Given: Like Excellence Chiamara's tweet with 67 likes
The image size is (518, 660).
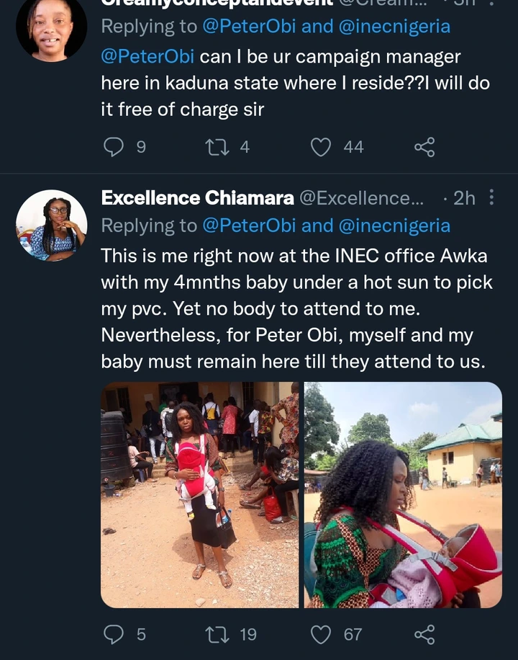Looking at the screenshot, I should point(321,634).
